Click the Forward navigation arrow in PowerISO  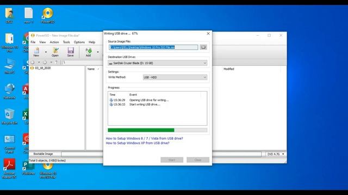point(45,62)
